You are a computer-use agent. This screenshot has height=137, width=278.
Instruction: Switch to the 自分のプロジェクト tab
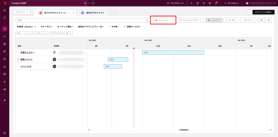(x=93, y=13)
